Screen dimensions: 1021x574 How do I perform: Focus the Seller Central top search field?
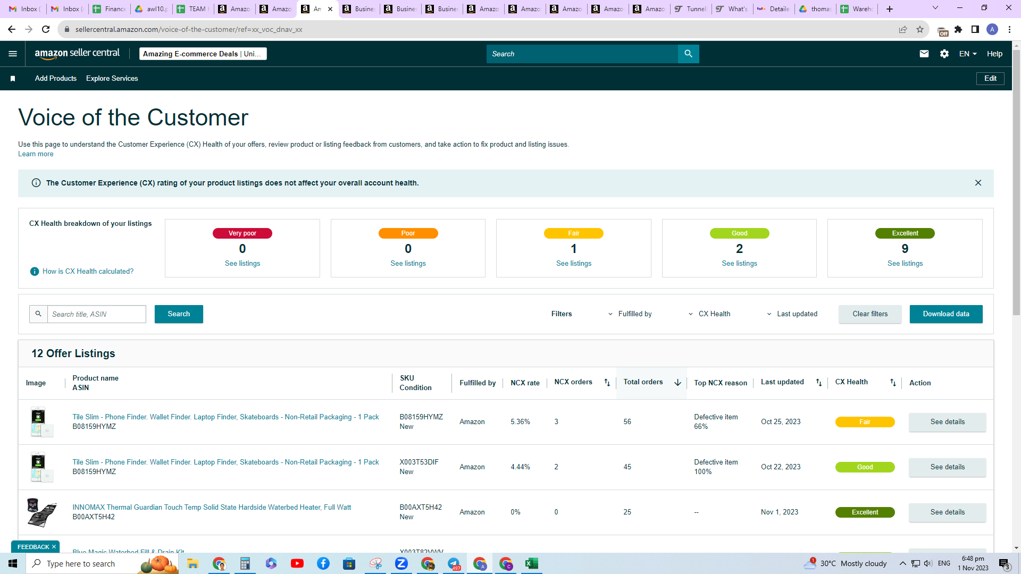pyautogui.click(x=582, y=54)
